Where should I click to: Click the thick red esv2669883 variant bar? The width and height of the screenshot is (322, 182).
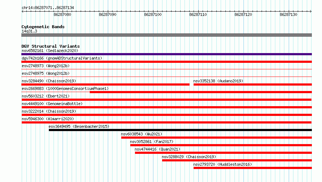click(x=201, y=92)
